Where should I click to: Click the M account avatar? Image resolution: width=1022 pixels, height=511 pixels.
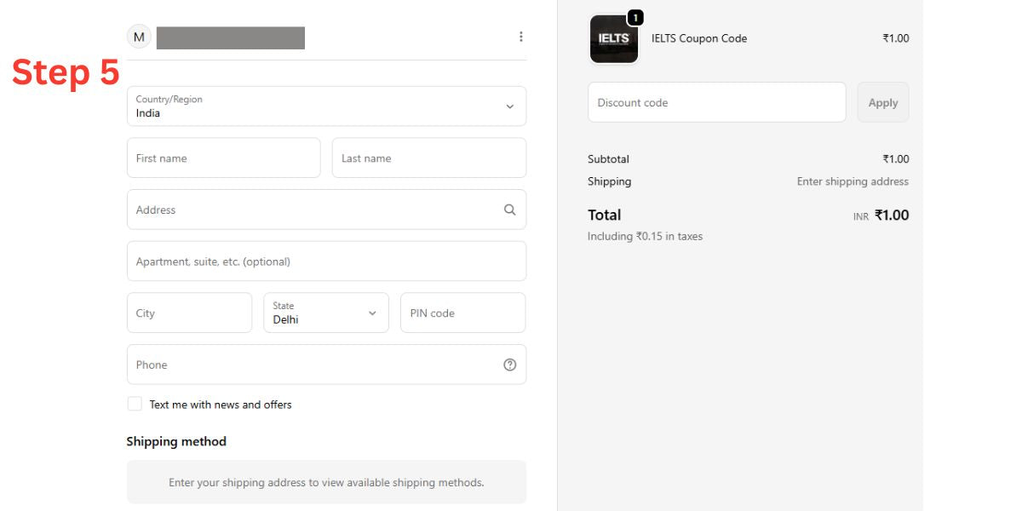(139, 37)
